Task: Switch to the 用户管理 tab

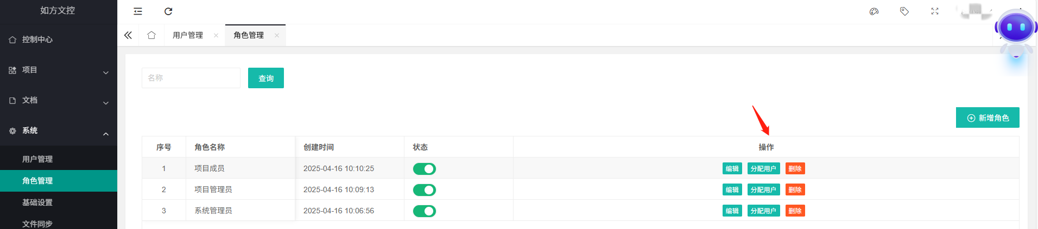Action: click(188, 35)
